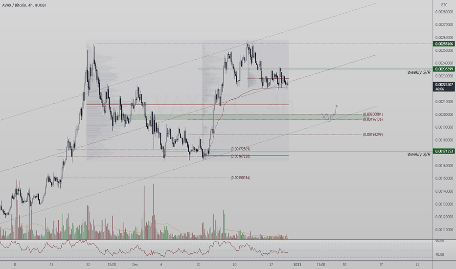The height and width of the screenshot is (269, 456).
Task: Click the 0.00210000 price axis tick
Action: (x=444, y=102)
